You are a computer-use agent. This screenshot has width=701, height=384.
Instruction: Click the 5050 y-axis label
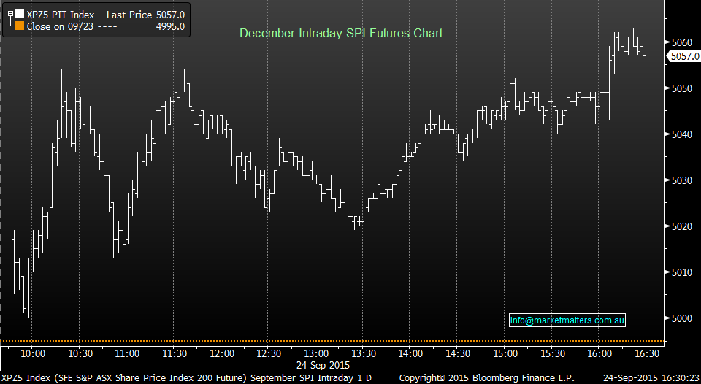tap(682, 88)
